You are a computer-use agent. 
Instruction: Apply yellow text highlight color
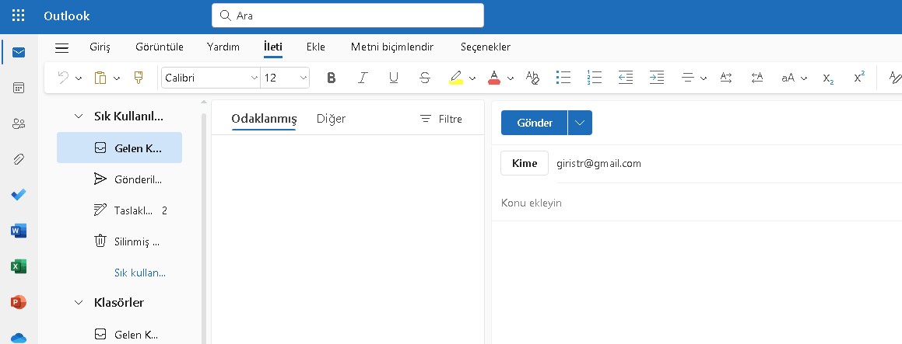pos(456,78)
